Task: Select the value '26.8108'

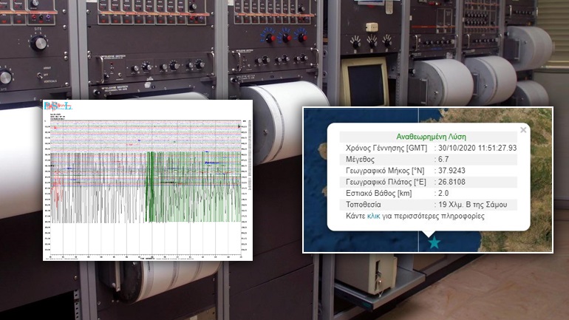Action: (x=452, y=182)
